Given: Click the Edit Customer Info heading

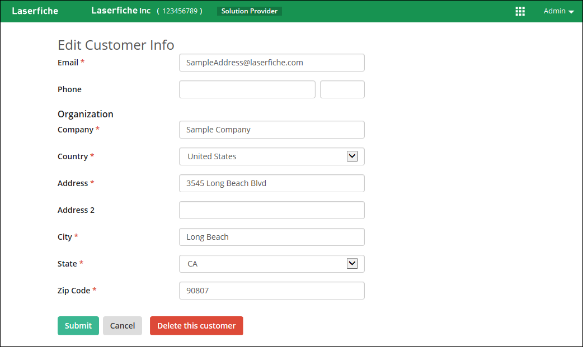Looking at the screenshot, I should pyautogui.click(x=116, y=45).
